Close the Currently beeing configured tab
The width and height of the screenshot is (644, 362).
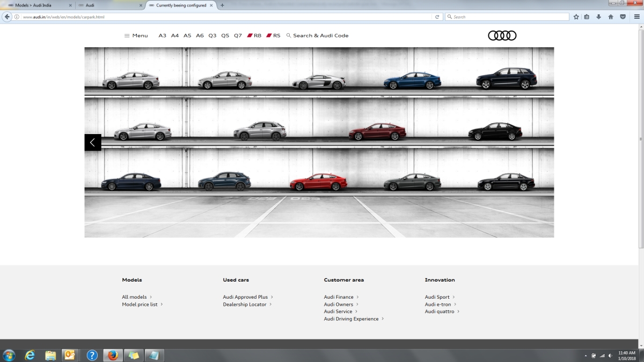coord(211,5)
